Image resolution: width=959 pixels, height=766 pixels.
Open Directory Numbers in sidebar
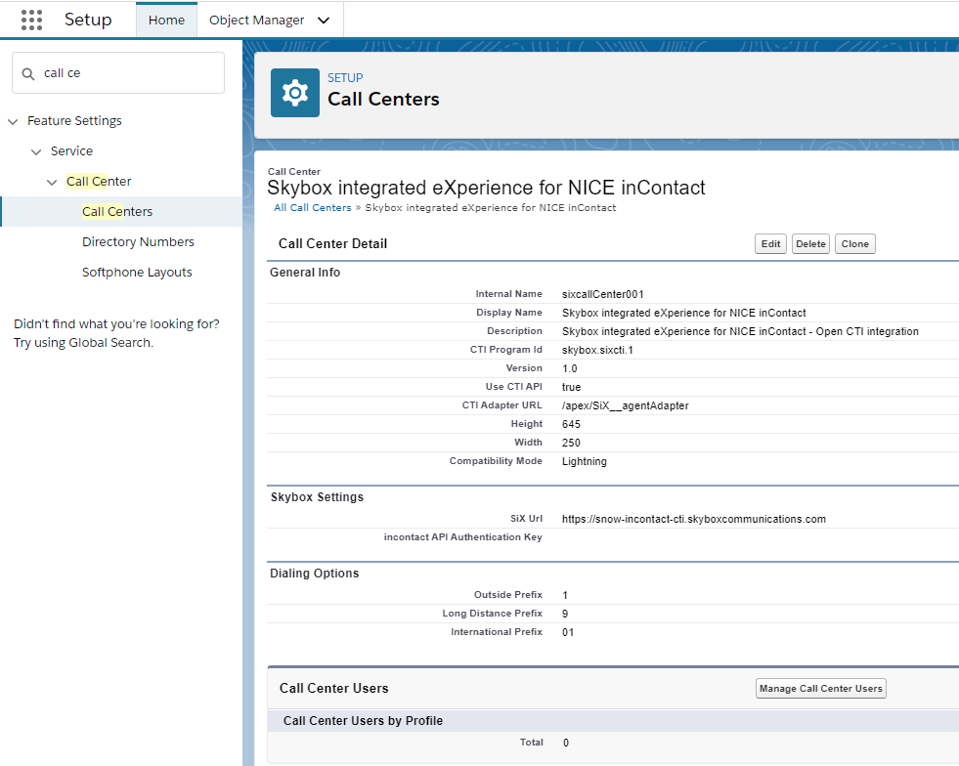pyautogui.click(x=138, y=242)
